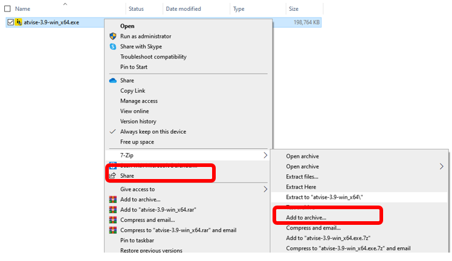Expand the 7-Zip submenu arrow

click(265, 156)
